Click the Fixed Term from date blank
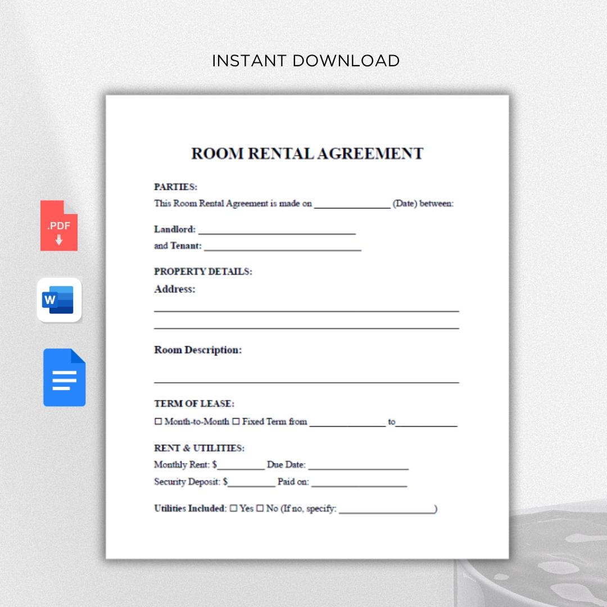607x607 pixels. [x=348, y=425]
